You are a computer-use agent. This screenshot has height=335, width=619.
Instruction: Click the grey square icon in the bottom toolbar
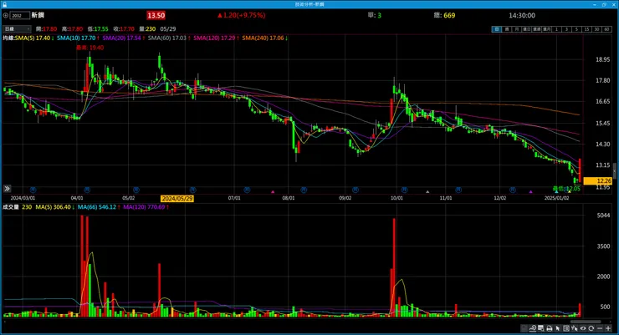[x=524, y=328]
